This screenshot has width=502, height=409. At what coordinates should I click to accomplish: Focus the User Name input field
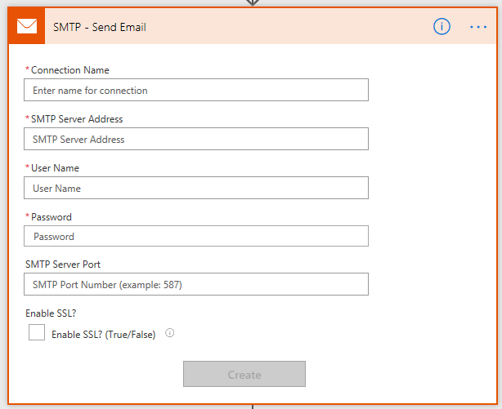196,188
